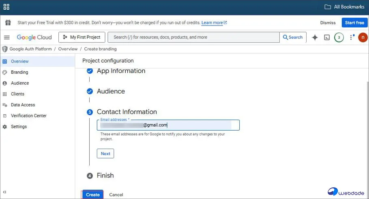Open My First Project selector
Screen dimensions: 369x199
point(82,37)
